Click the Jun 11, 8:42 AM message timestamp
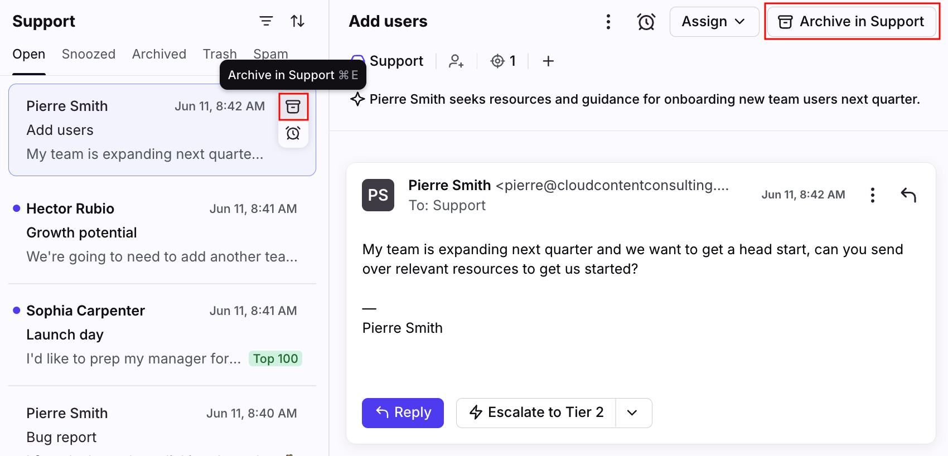Screen dimensions: 948x456 point(803,195)
